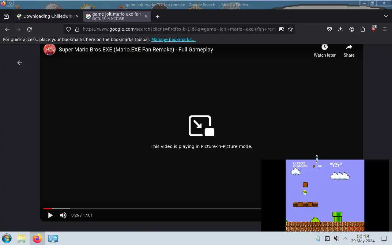Viewport: 392px width, 245px height.
Task: Open the Firefox application hamburger menu
Action: point(385,29)
